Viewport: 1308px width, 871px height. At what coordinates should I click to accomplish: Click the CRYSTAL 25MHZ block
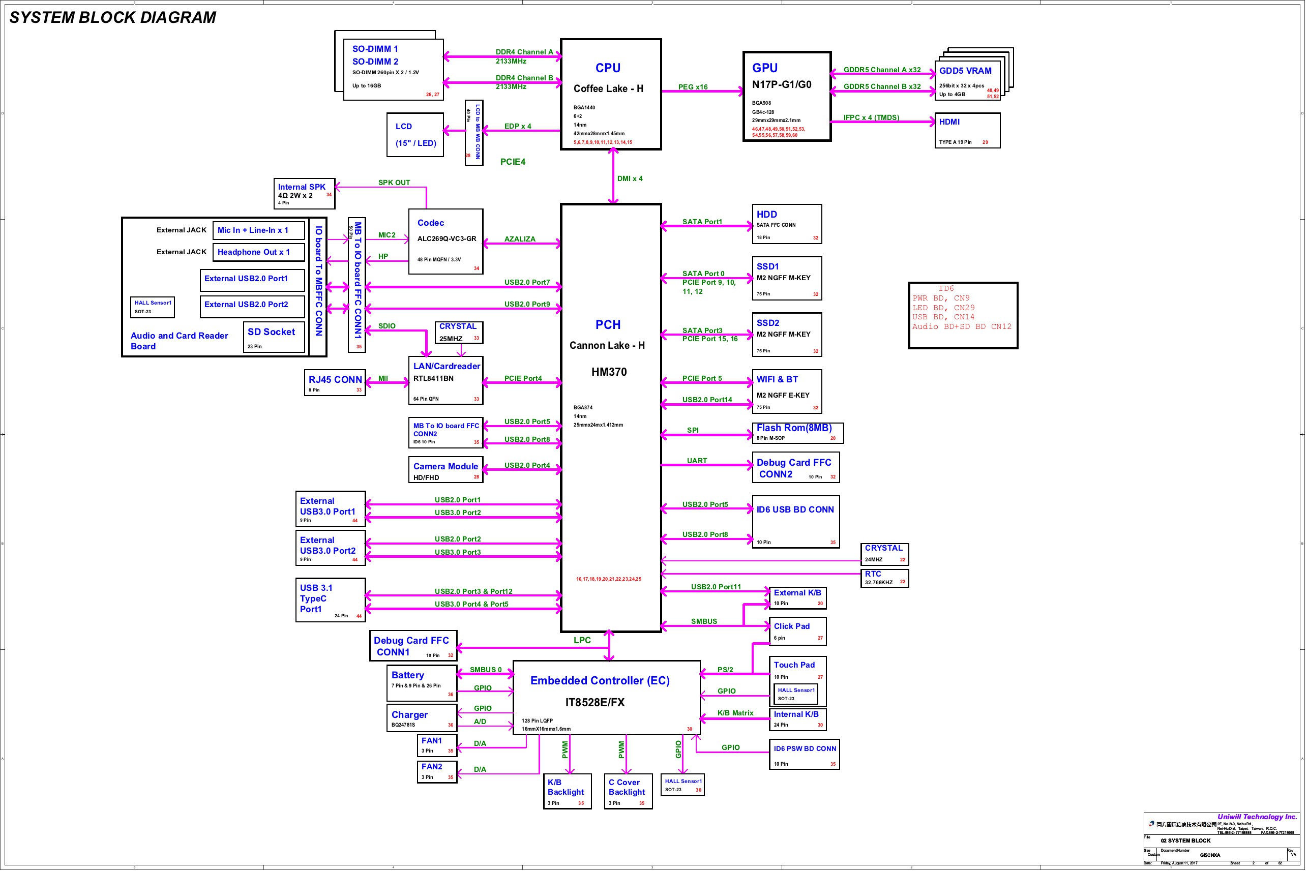[458, 332]
